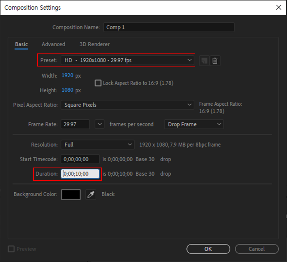Switch to the Basic tab
Screen dimensions: 287x262
pos(21,44)
